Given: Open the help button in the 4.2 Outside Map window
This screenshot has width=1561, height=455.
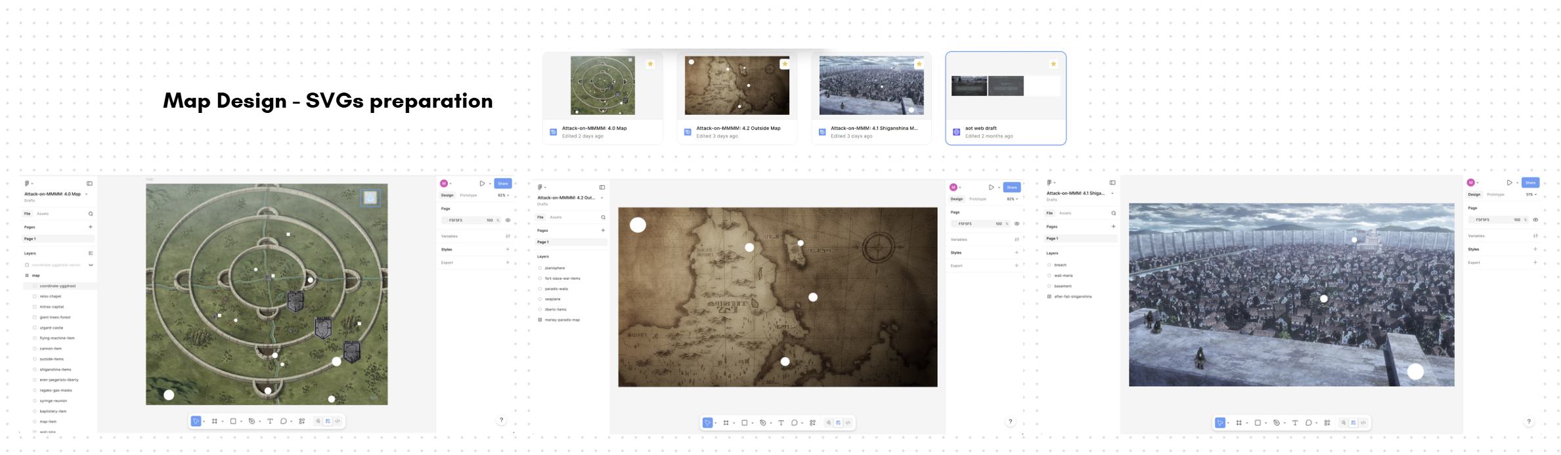Looking at the screenshot, I should pos(1011,422).
